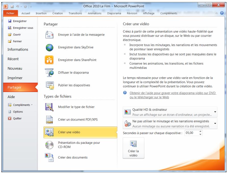Screen dimensions: 227x173
Task: Switch to the Diaporama tab
Action: click(x=114, y=13)
